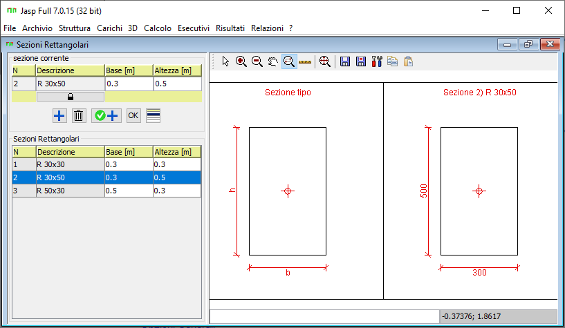
Task: Click the coordinates readout in status bar
Action: click(x=499, y=316)
